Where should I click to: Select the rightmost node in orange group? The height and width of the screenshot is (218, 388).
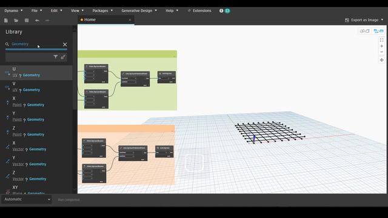click(x=164, y=151)
